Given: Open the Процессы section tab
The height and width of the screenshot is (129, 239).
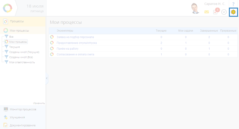Looking at the screenshot, I should [x=17, y=21].
